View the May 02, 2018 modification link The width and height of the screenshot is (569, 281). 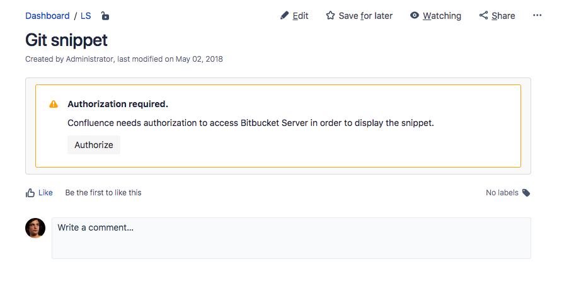click(x=198, y=59)
